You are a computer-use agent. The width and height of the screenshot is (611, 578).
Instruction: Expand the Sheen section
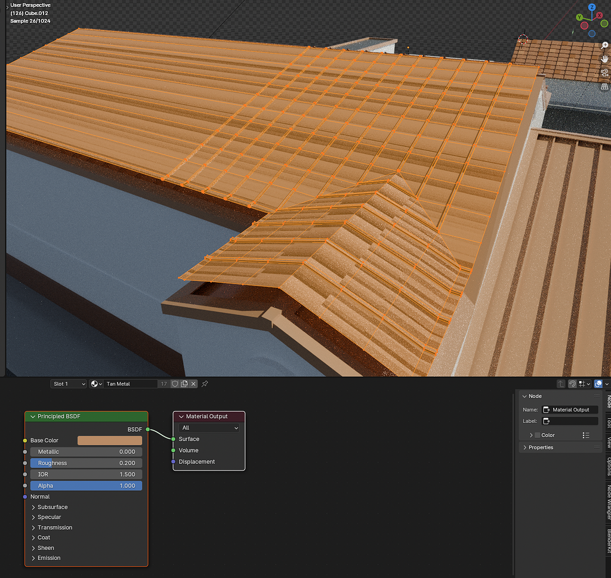click(33, 548)
